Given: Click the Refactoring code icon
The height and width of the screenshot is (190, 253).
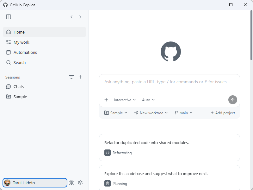Looking at the screenshot, I should pyautogui.click(x=108, y=153).
